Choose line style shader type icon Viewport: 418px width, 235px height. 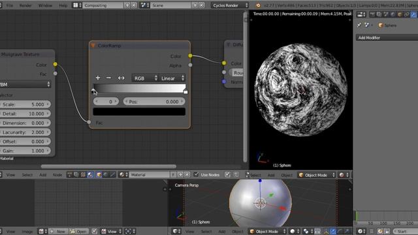click(112, 175)
